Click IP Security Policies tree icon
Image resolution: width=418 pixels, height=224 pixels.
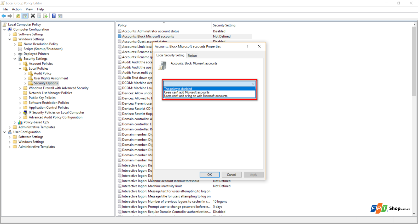point(25,112)
